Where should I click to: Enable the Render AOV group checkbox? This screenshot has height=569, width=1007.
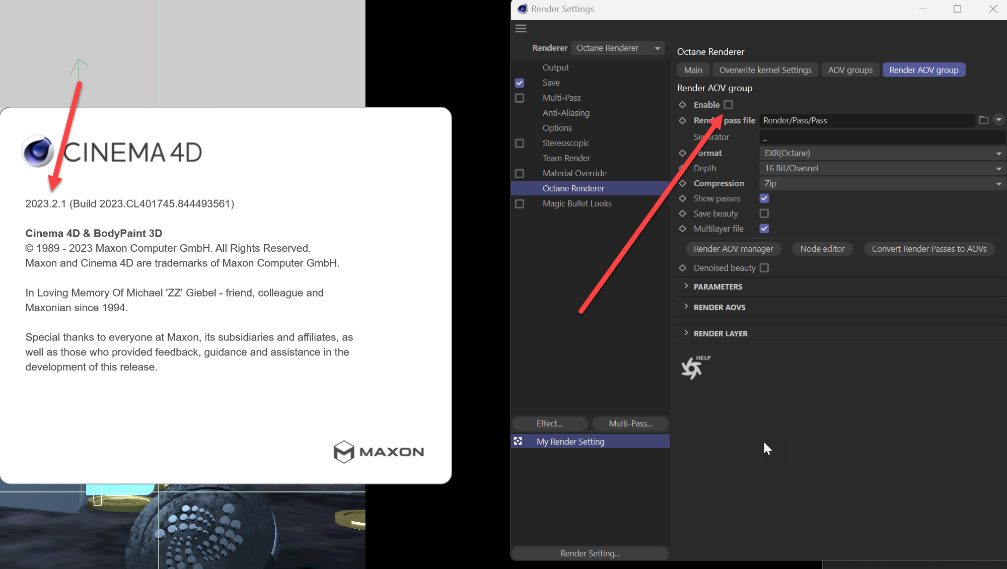[x=729, y=105]
